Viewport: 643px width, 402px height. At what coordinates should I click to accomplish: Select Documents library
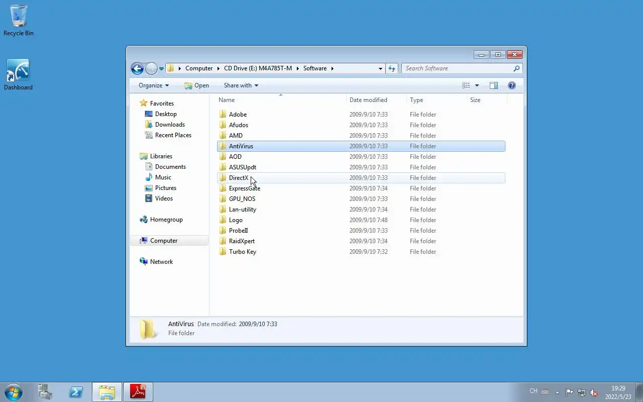tap(170, 167)
